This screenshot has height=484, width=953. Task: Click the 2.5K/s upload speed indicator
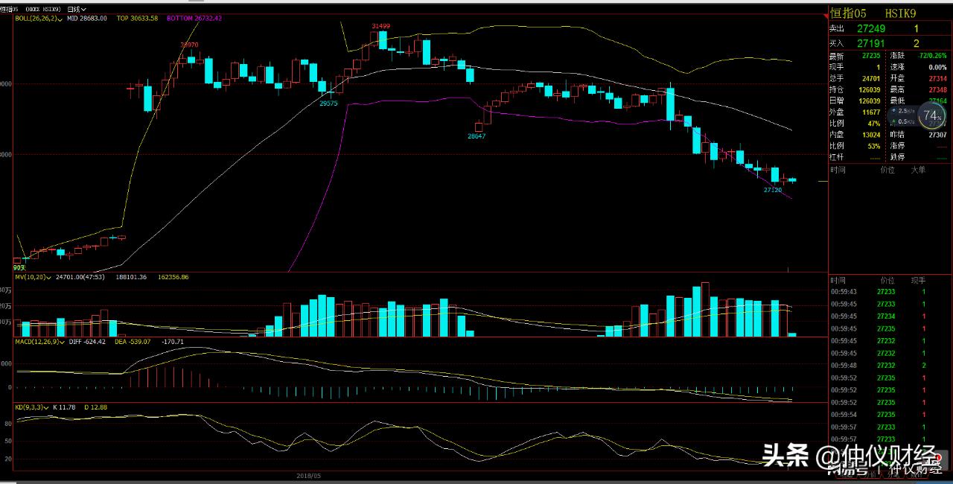905,110
